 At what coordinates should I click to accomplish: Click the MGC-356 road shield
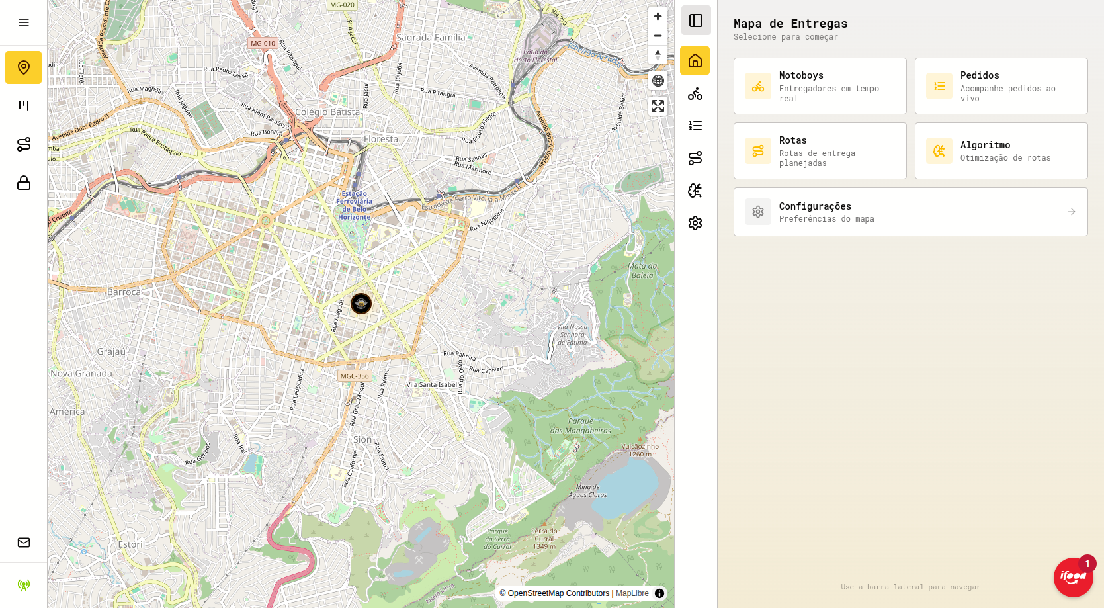355,376
